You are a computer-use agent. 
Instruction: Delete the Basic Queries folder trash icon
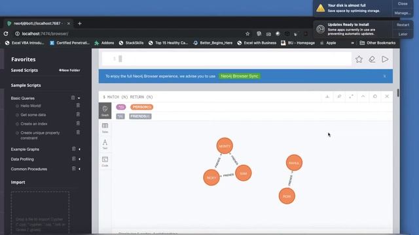coord(73,98)
